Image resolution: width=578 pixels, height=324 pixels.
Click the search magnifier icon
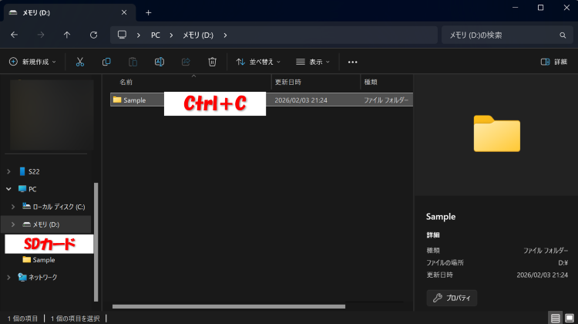tap(563, 35)
